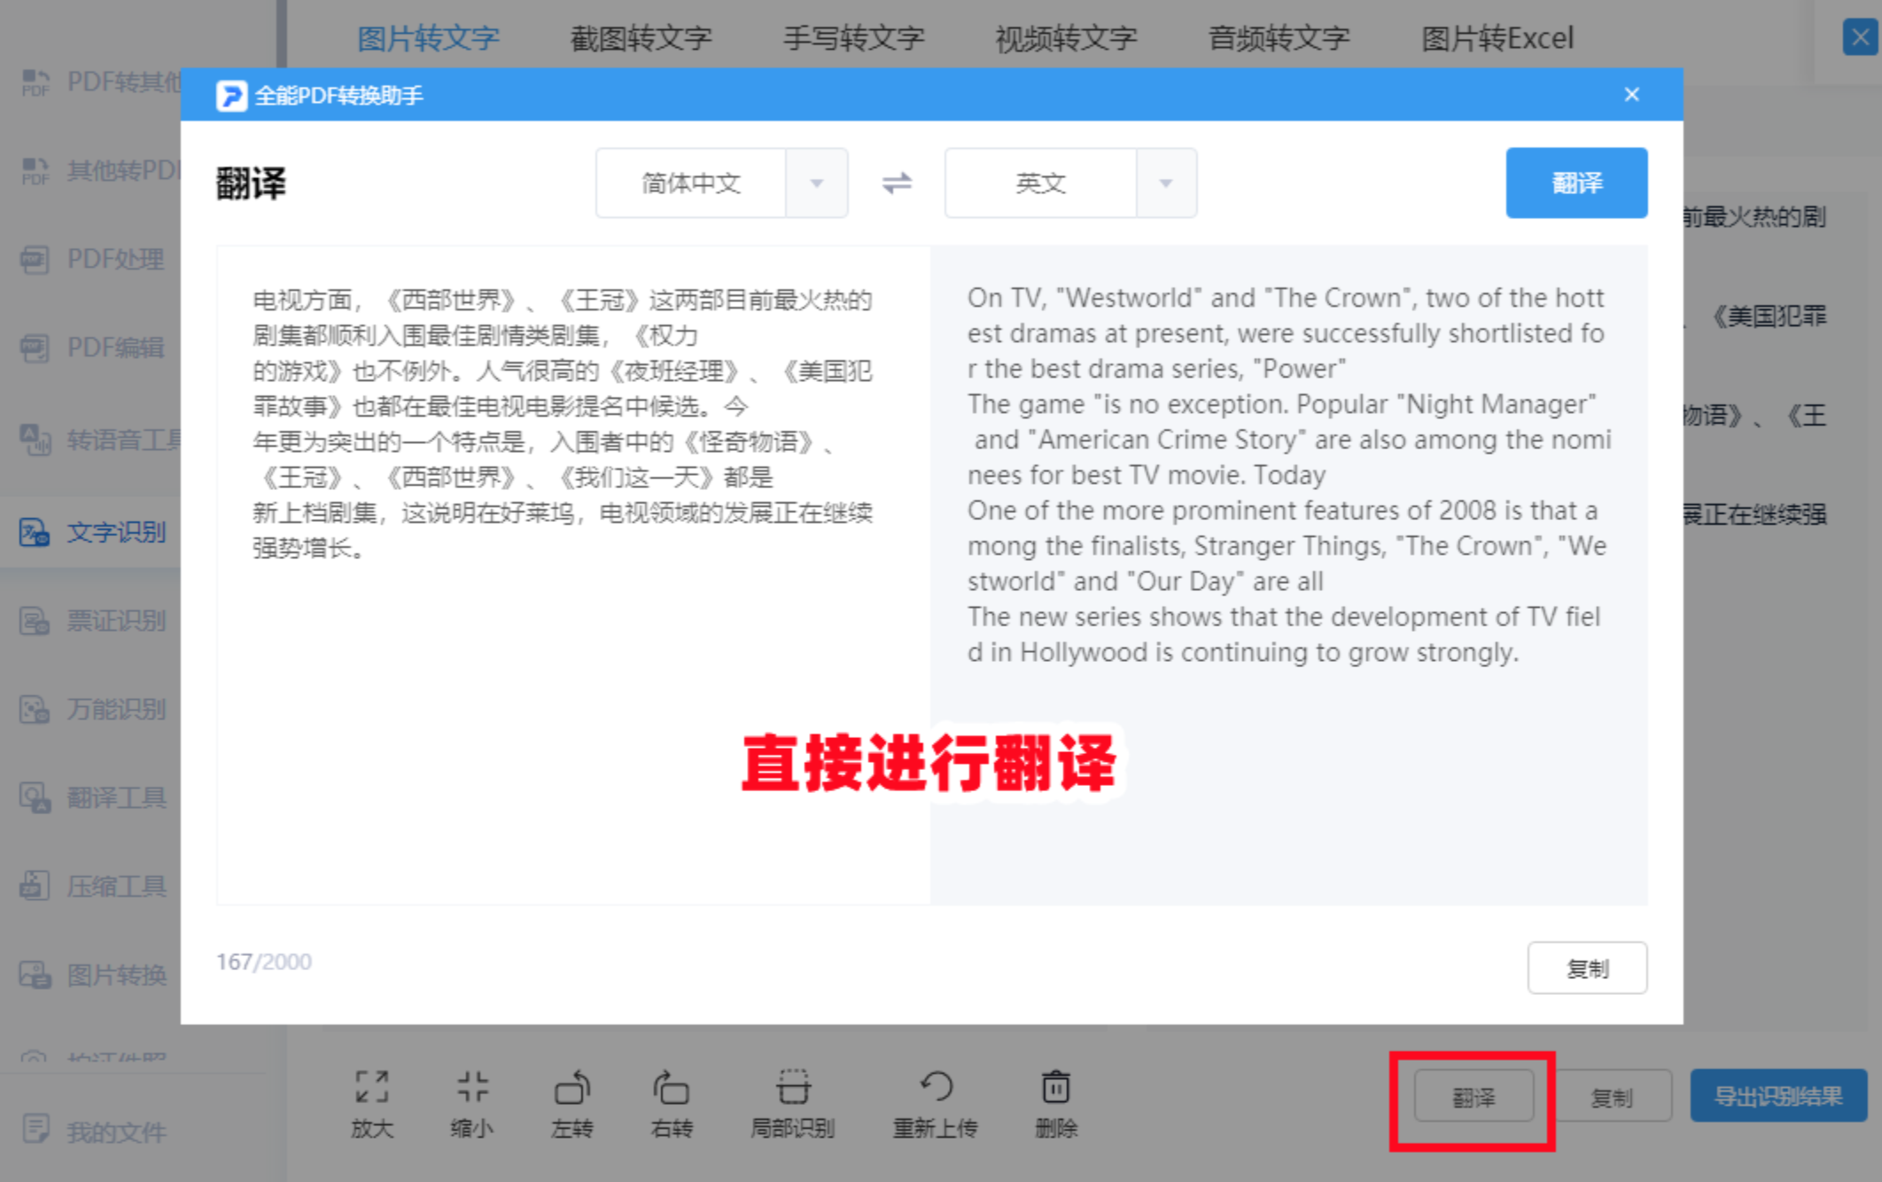Click the English translated text panel
Viewport: 1882px width, 1182px height.
1289,575
